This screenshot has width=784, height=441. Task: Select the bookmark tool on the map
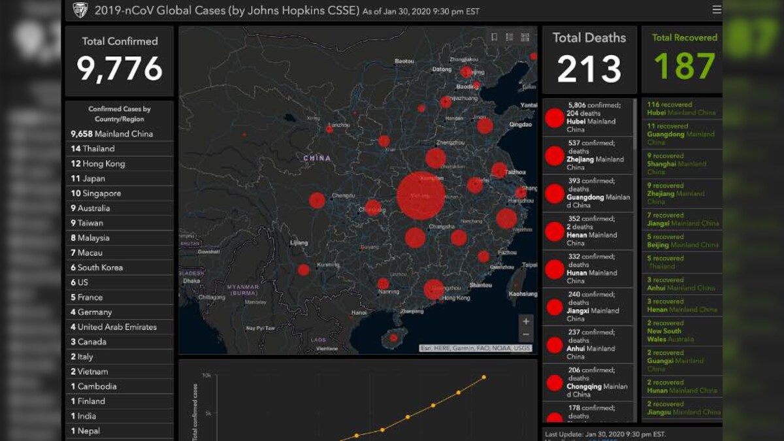[x=494, y=36]
